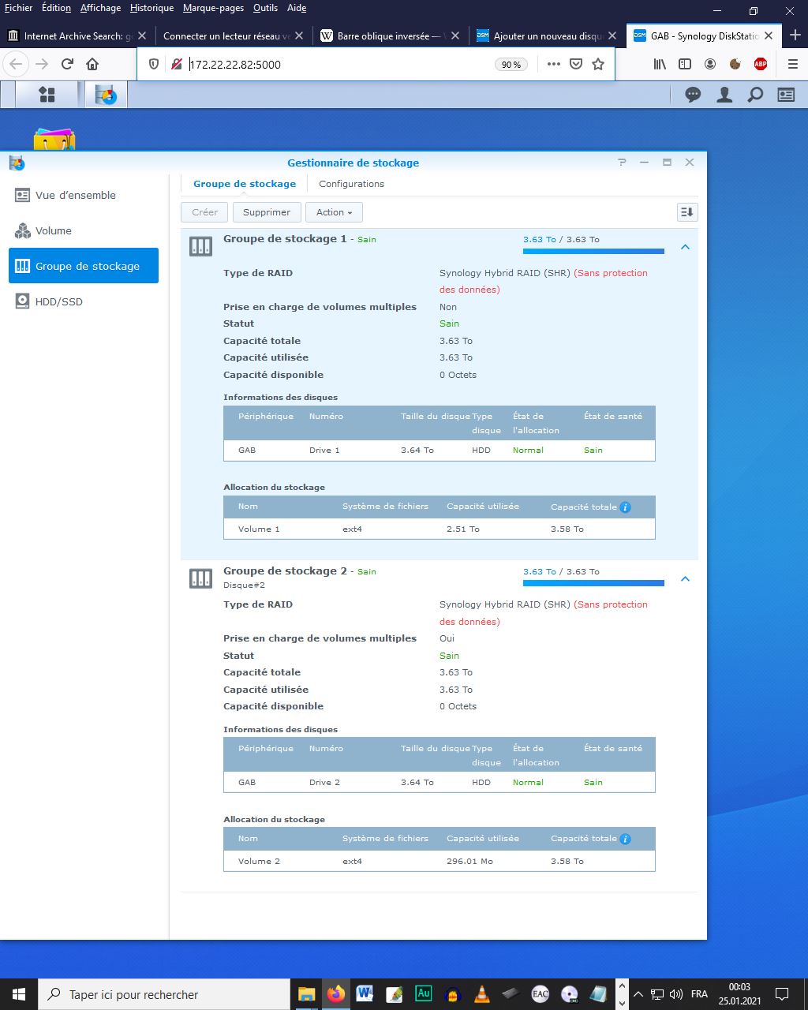The image size is (808, 1010).
Task: Open HDD/SSD in the sidebar
Action: (x=58, y=301)
